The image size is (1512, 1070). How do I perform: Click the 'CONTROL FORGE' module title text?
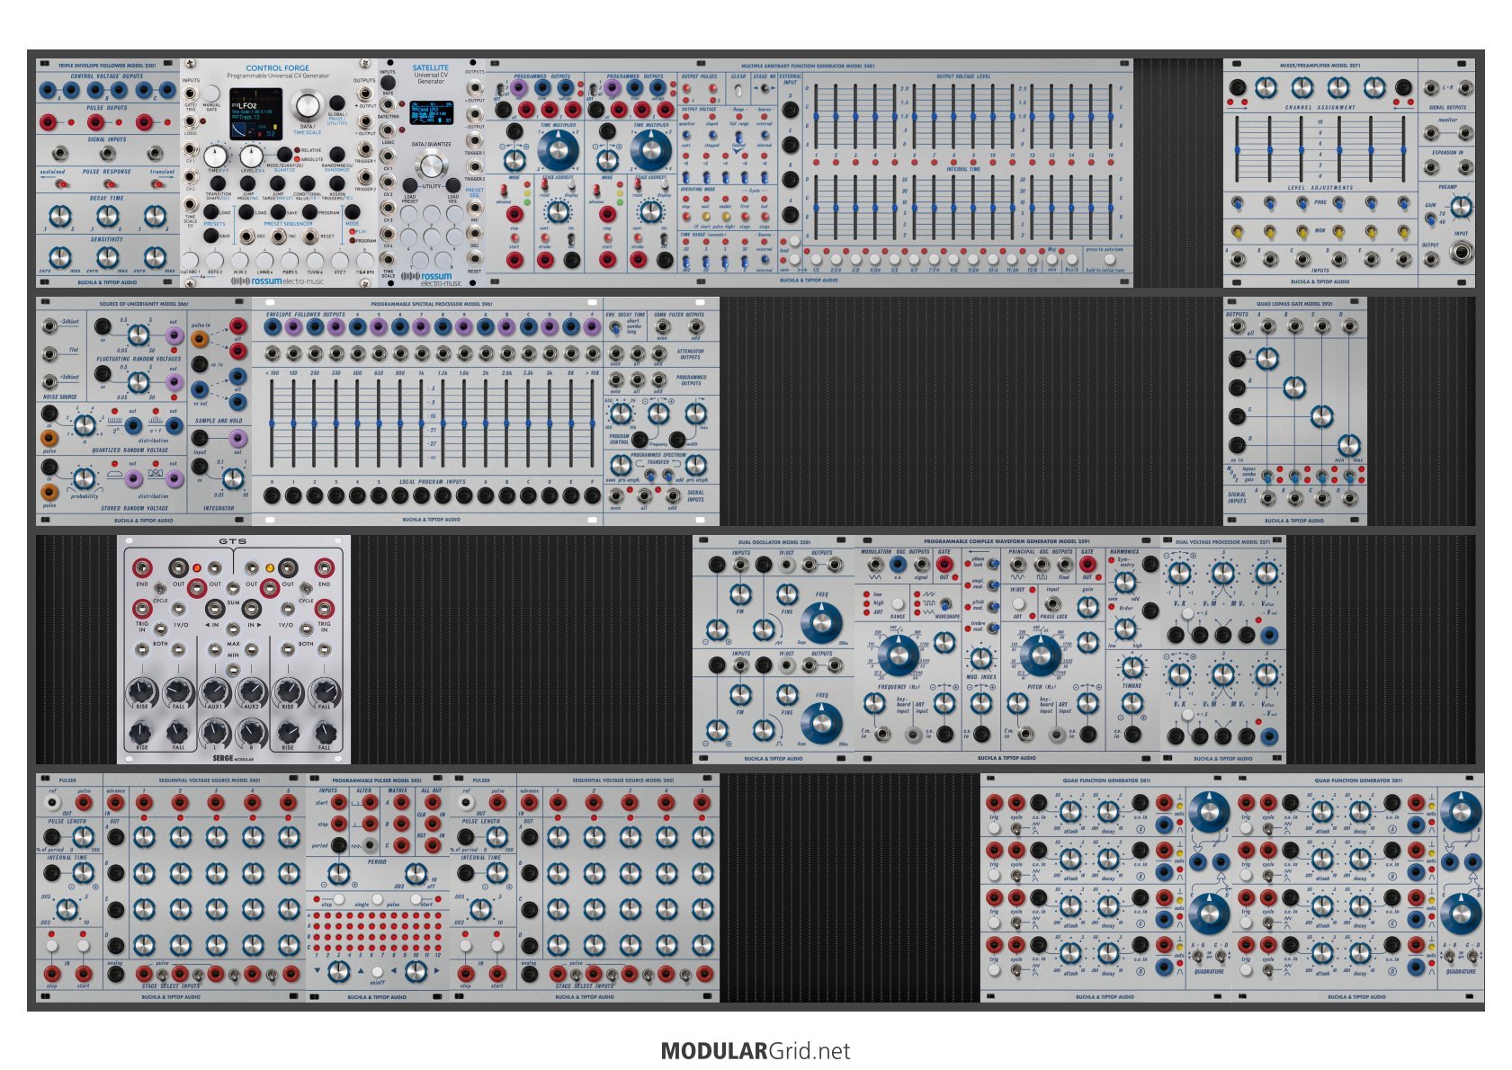click(278, 68)
